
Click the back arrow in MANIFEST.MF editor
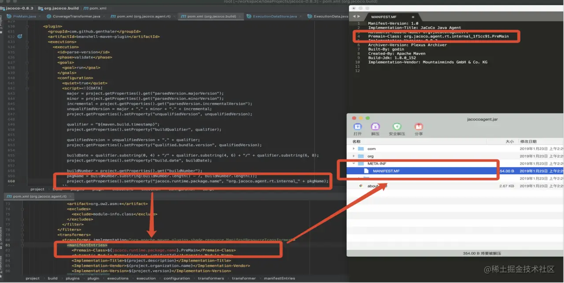pyautogui.click(x=354, y=17)
